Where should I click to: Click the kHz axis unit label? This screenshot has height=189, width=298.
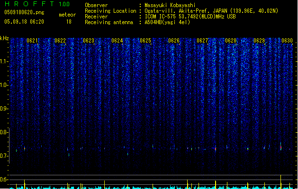point(4,38)
